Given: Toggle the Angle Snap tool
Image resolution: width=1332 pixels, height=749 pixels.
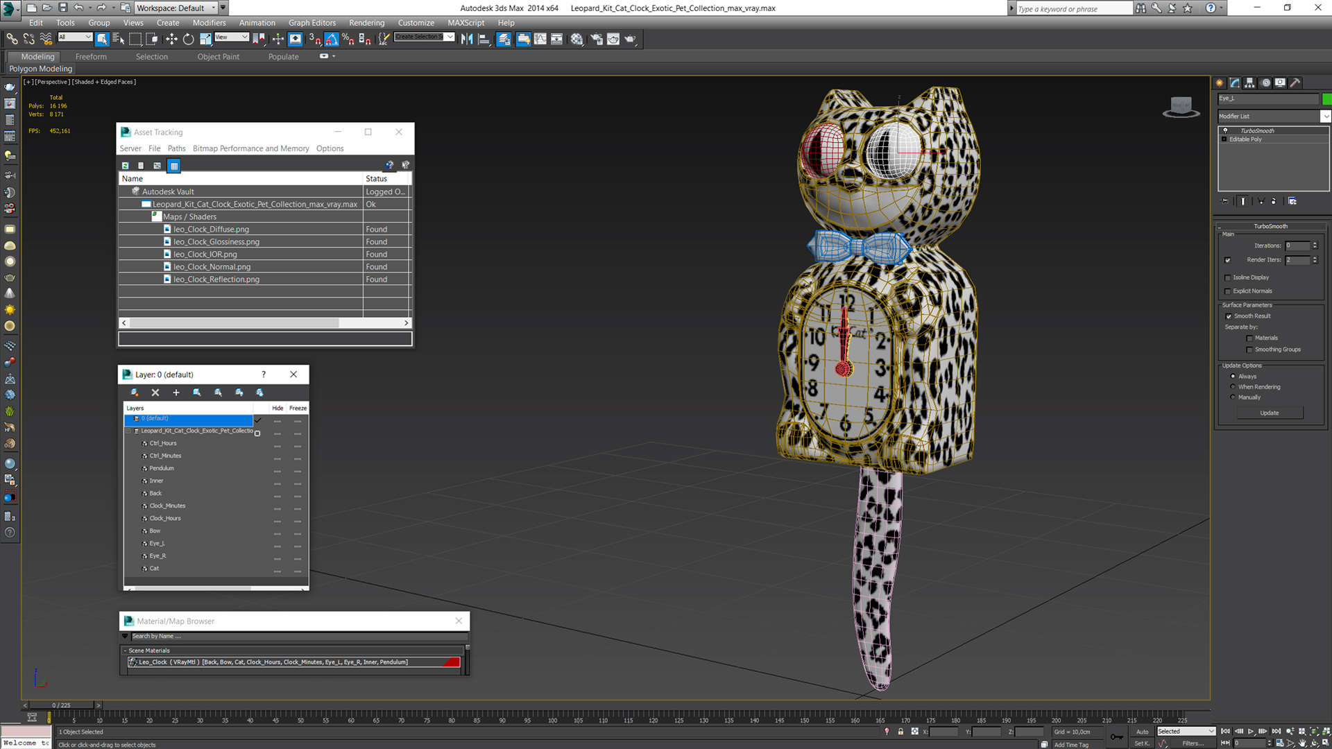Looking at the screenshot, I should coord(332,39).
